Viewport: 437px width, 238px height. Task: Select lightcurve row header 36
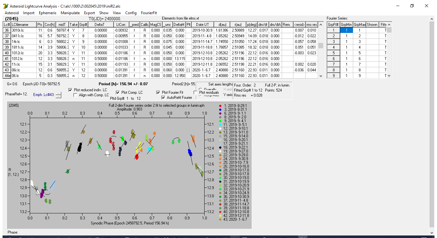click(7, 30)
